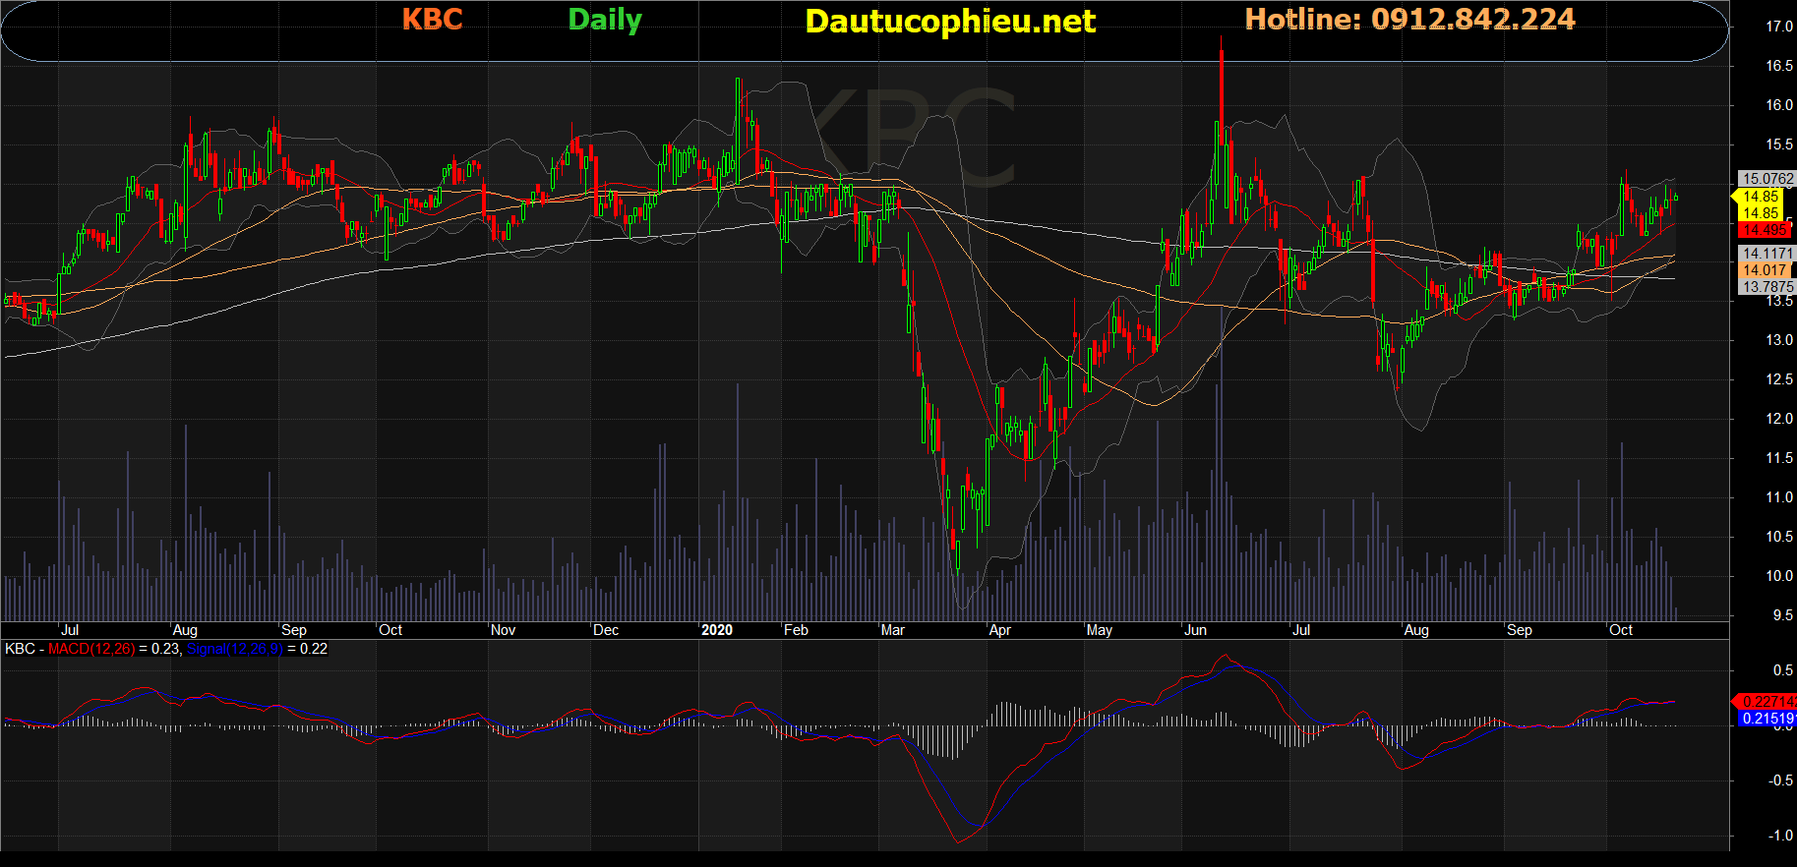Click the Dec label on time axis

pos(606,630)
